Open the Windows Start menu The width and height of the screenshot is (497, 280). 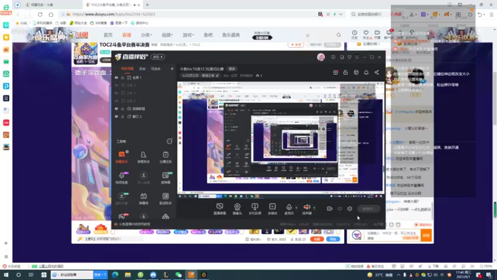pos(6,275)
